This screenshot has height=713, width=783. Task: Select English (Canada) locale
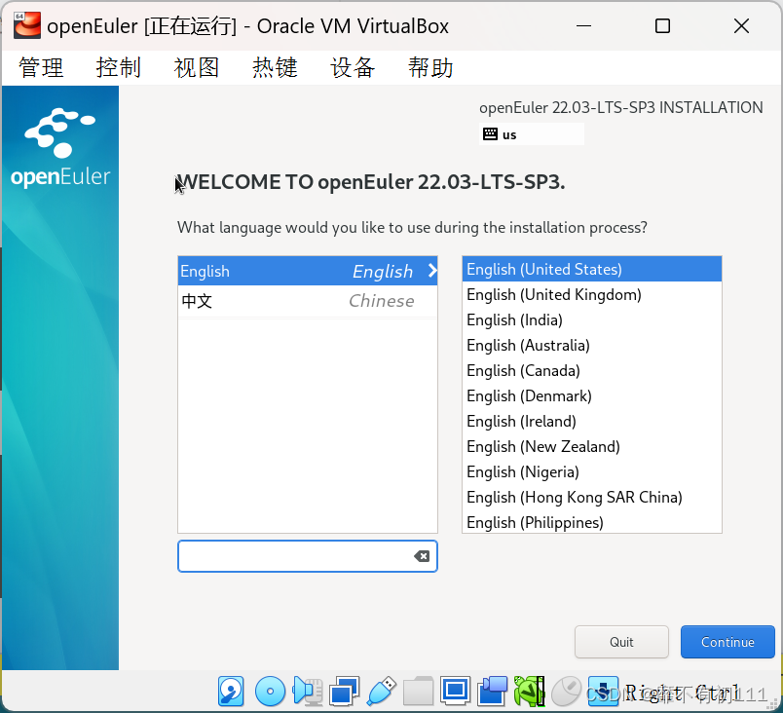click(x=592, y=370)
